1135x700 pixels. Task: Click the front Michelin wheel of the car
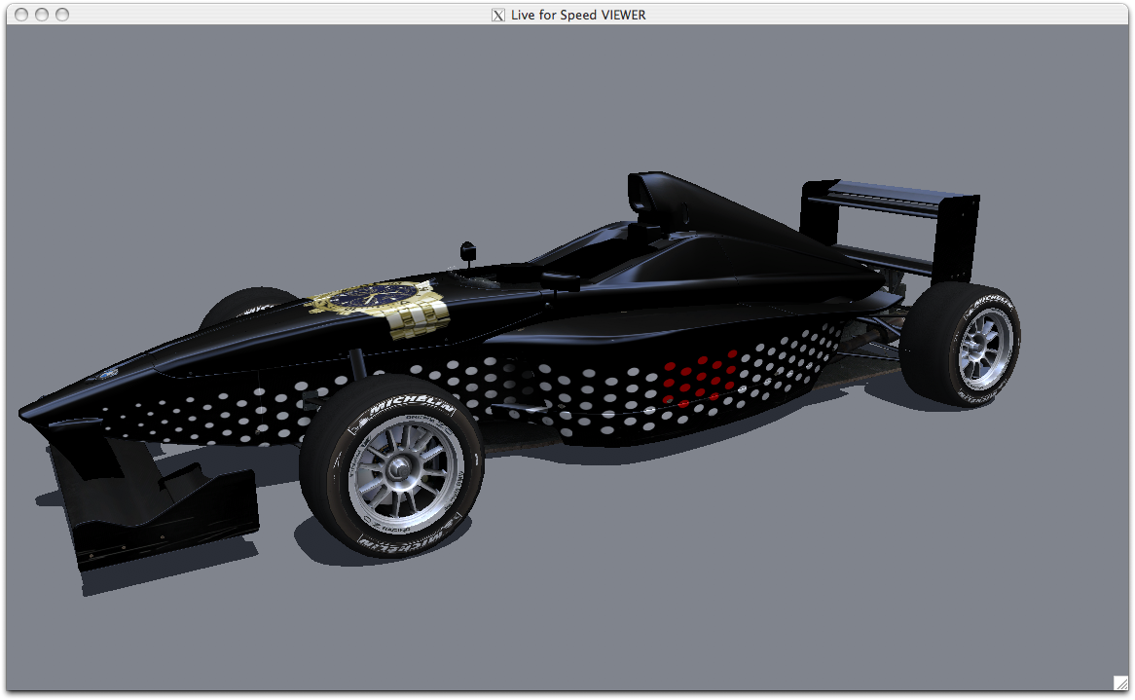[x=391, y=467]
